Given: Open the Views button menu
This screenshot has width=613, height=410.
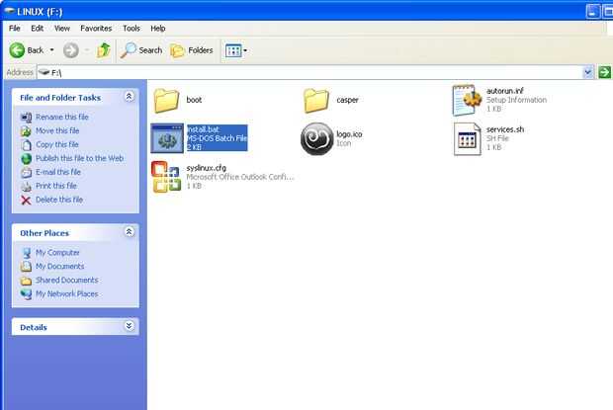Looking at the screenshot, I should pos(236,50).
